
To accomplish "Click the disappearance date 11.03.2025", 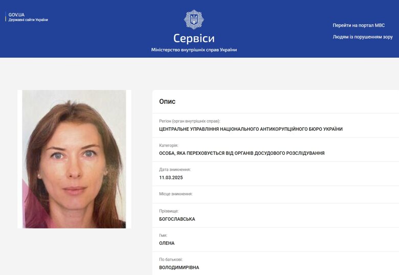I will (x=171, y=178).
